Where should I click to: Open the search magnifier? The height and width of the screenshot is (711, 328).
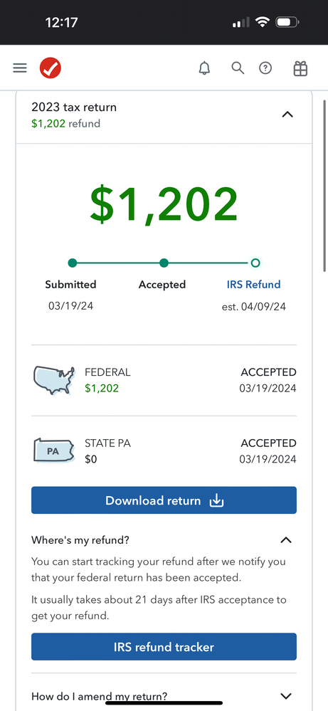238,68
